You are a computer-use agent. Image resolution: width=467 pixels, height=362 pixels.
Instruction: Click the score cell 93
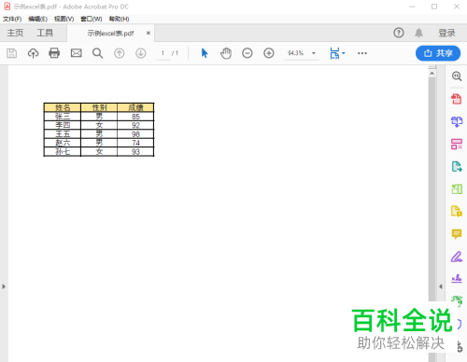[x=135, y=151]
